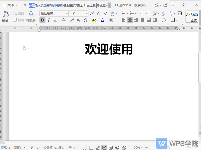Viewport: 201px width, 150px height.
Task: Open the phonetic guide (拼音) tool
Action: click(x=112, y=13)
